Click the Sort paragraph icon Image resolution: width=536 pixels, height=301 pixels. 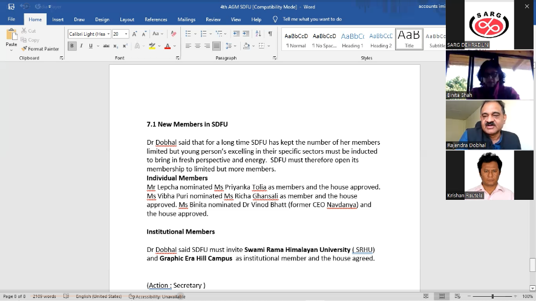click(x=260, y=34)
